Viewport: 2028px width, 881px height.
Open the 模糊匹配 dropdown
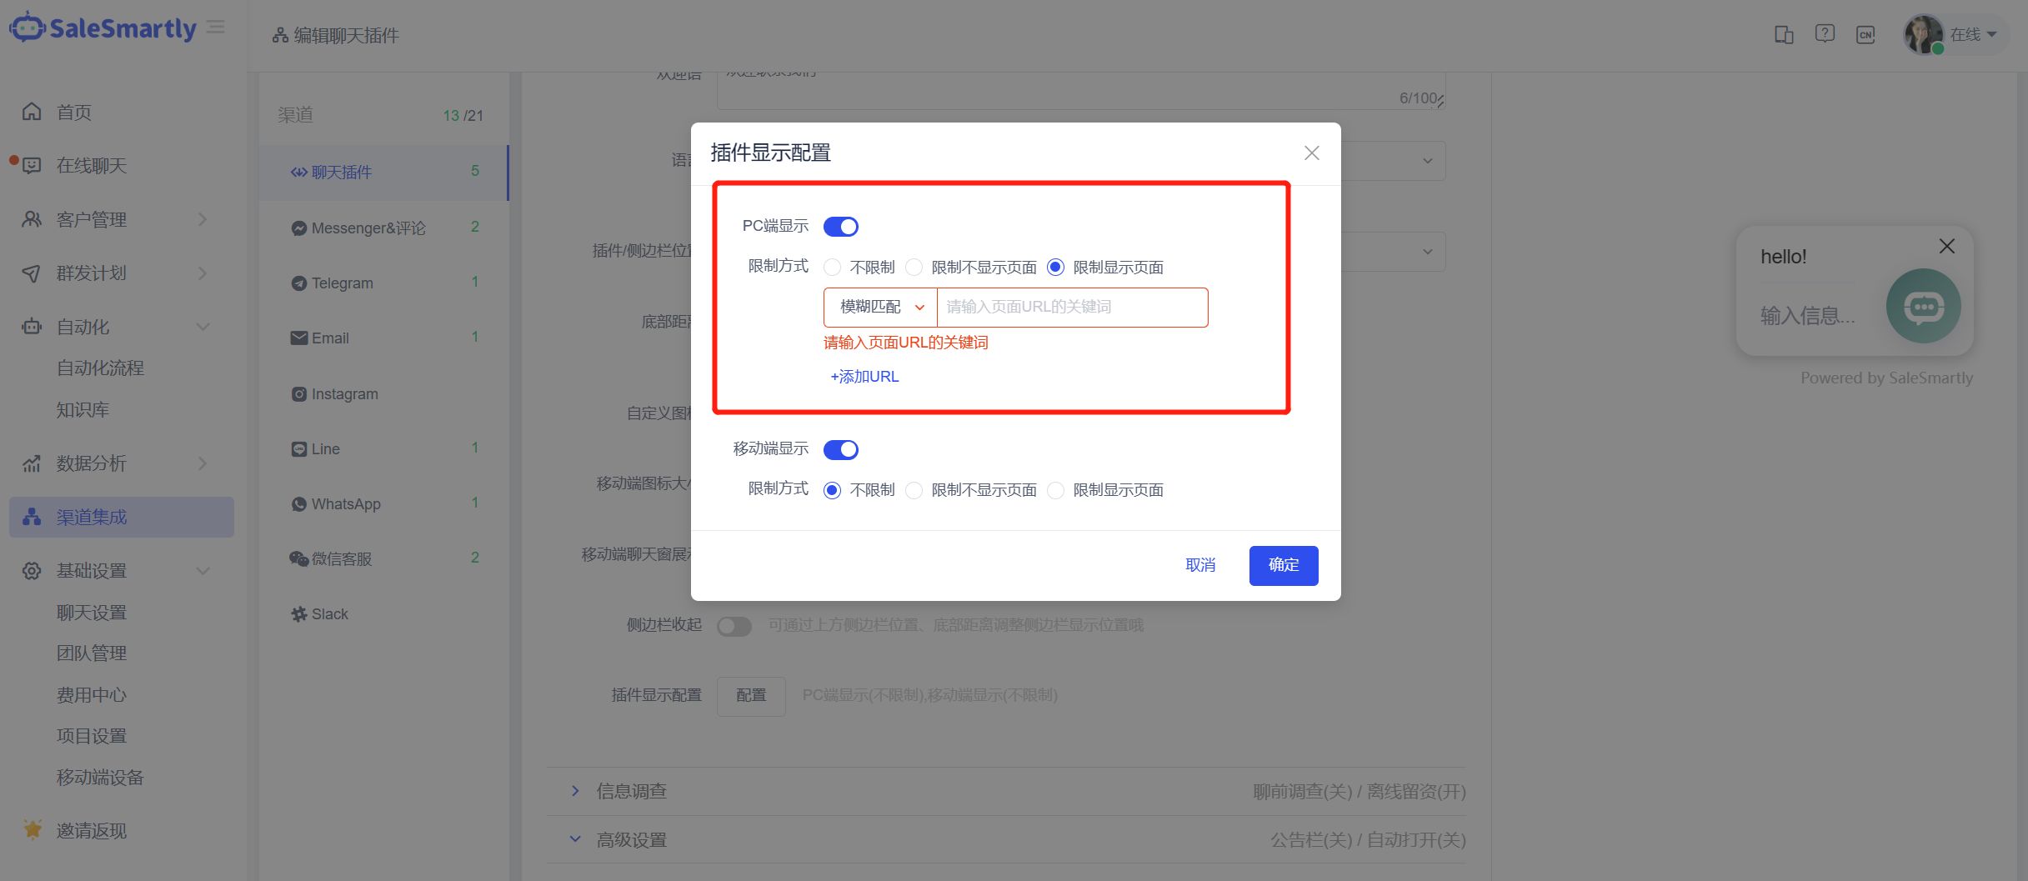(x=879, y=307)
